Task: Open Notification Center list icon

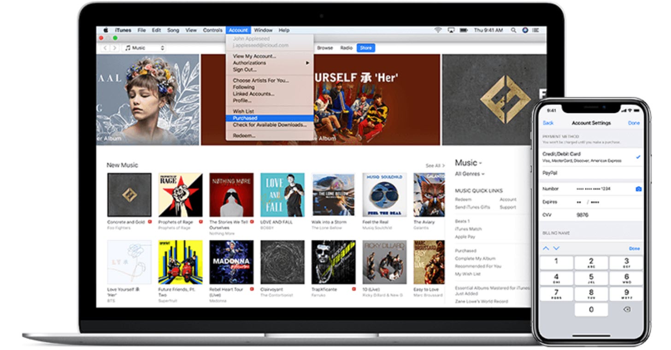Action: click(x=536, y=30)
